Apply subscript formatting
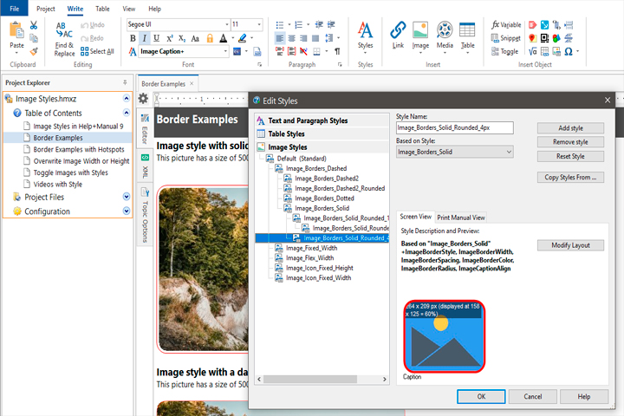Viewport: 624px width, 416px height. coord(182,38)
